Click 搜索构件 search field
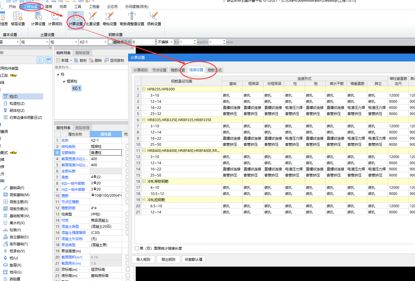Image resolution: width=415 pixels, height=281 pixels. point(91,67)
